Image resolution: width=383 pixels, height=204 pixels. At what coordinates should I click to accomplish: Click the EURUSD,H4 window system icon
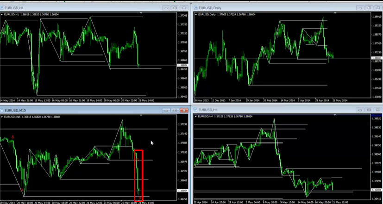pos(195,110)
